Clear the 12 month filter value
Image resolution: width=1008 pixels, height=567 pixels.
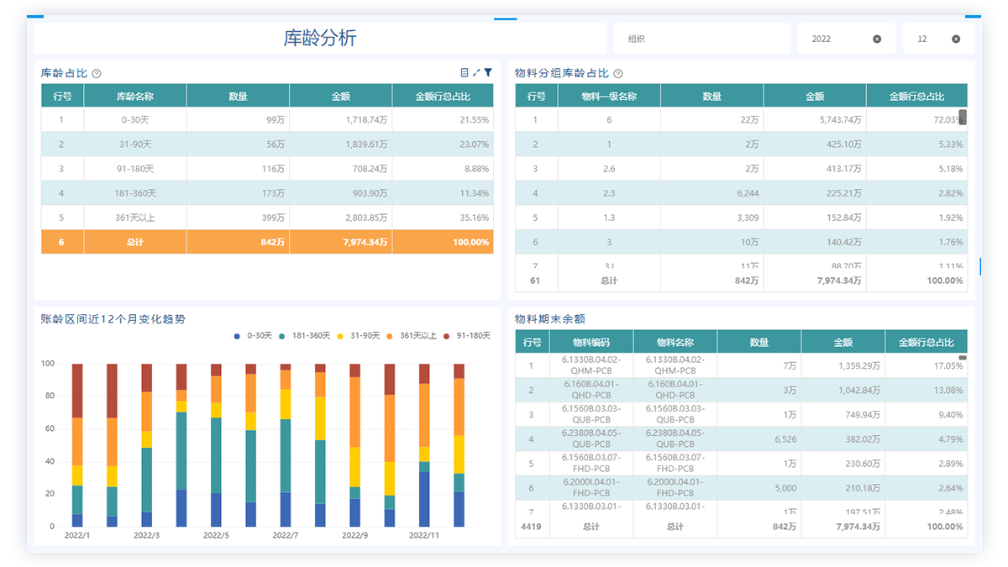[956, 39]
